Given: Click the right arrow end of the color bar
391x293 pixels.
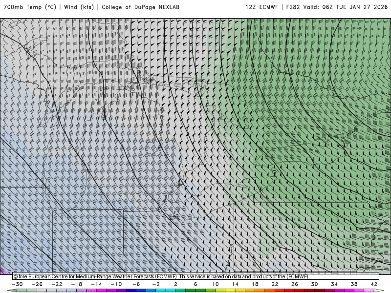Looking at the screenshot, I should 379,291.
